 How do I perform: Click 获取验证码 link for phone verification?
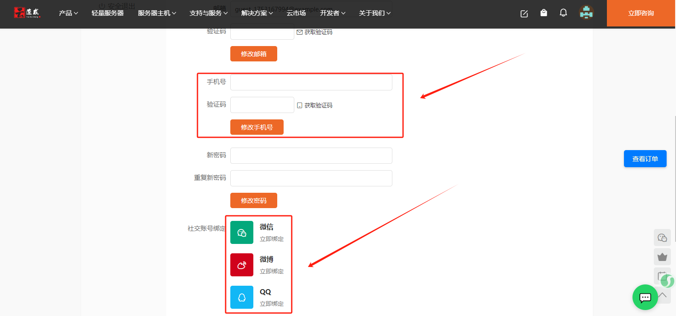pyautogui.click(x=318, y=105)
